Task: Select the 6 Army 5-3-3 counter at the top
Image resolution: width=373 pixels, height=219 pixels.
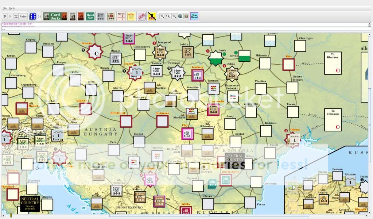Action: pyautogui.click(x=129, y=38)
